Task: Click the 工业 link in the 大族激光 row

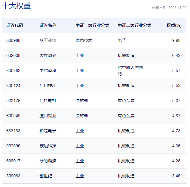Action: click(80, 55)
